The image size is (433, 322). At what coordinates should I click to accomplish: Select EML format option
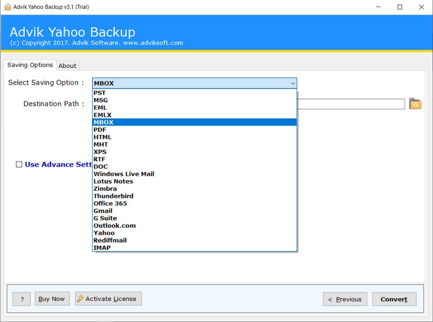pos(195,108)
